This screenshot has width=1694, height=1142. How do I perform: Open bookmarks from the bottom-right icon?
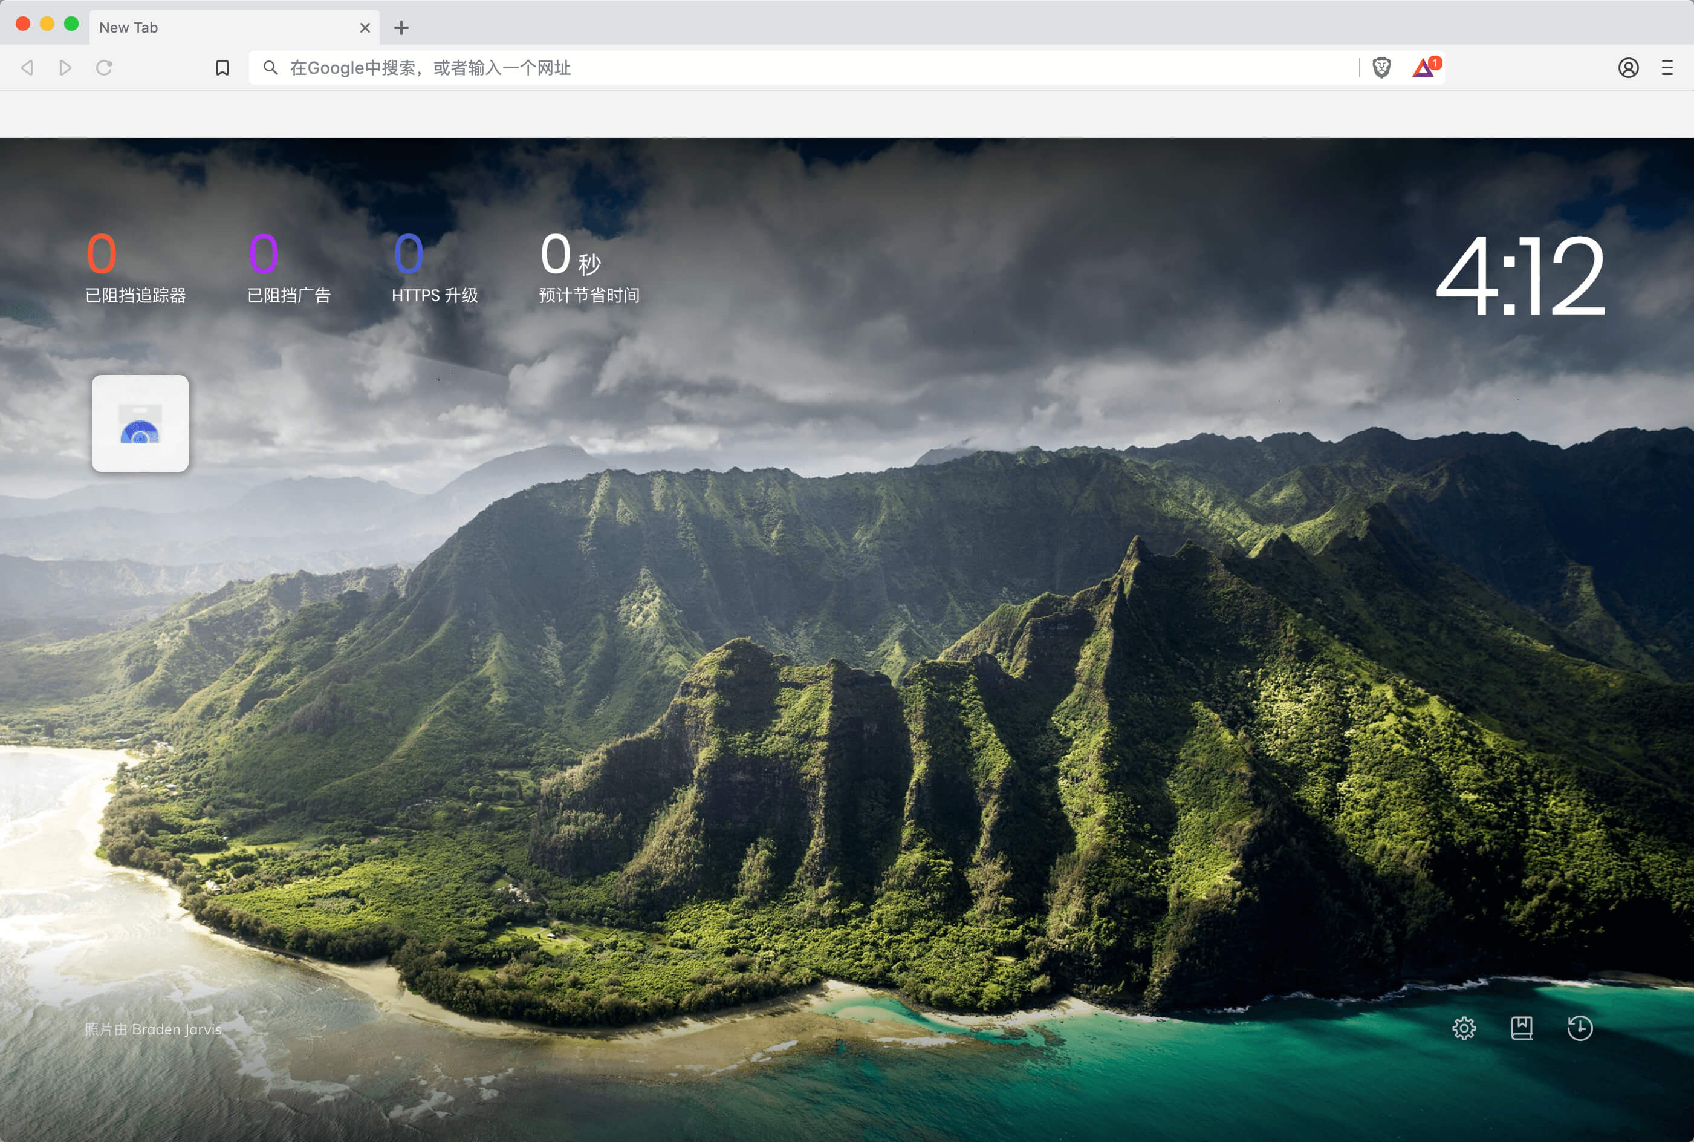pos(1522,1028)
